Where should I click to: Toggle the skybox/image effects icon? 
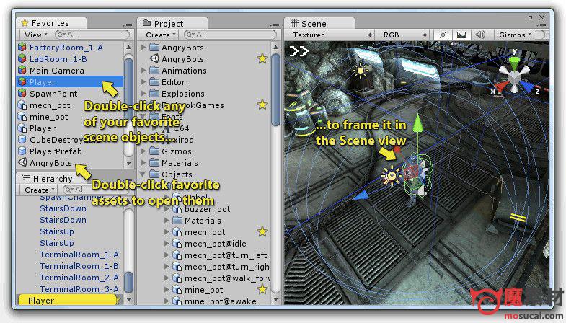point(461,35)
